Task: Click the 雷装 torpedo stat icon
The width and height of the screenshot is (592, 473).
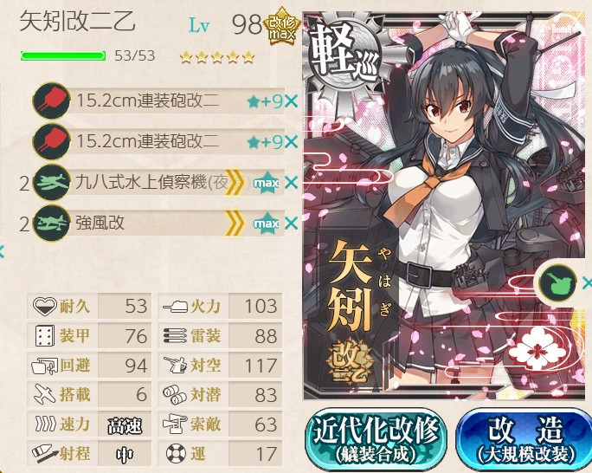Action: [175, 335]
